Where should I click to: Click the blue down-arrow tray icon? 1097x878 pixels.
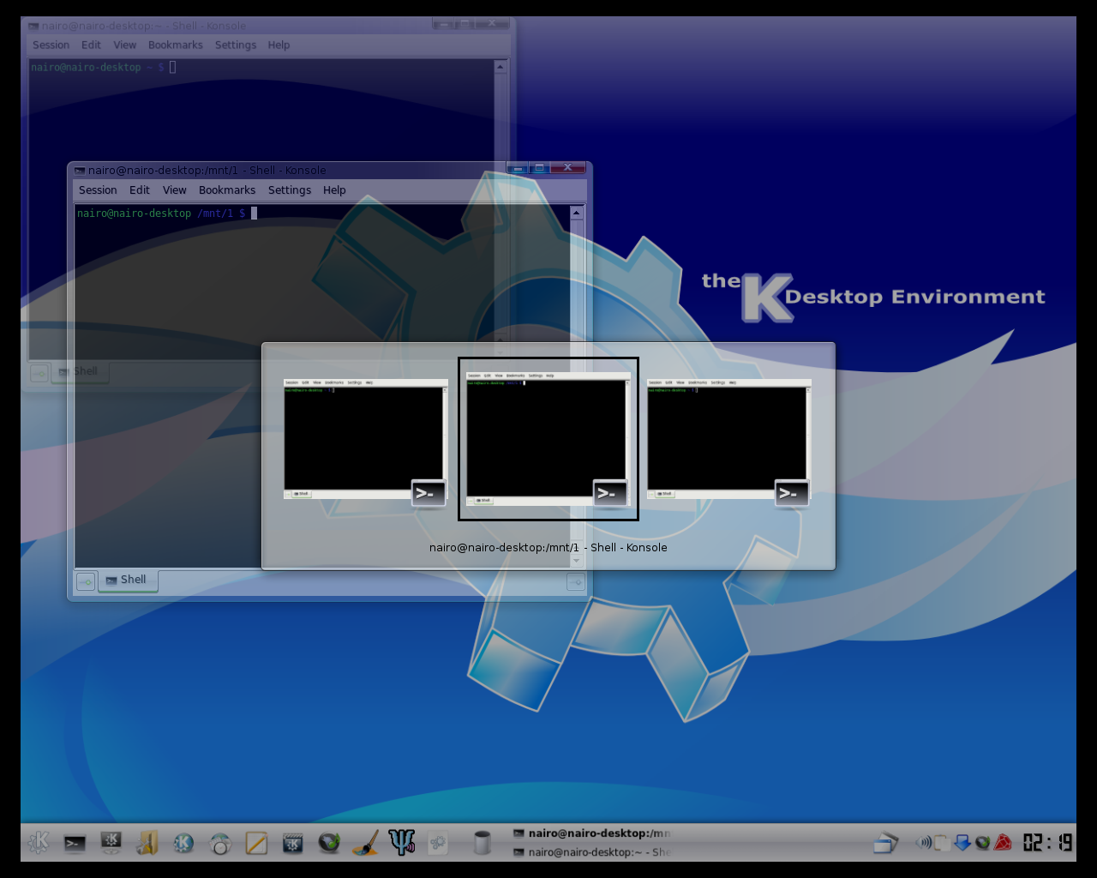tap(962, 843)
